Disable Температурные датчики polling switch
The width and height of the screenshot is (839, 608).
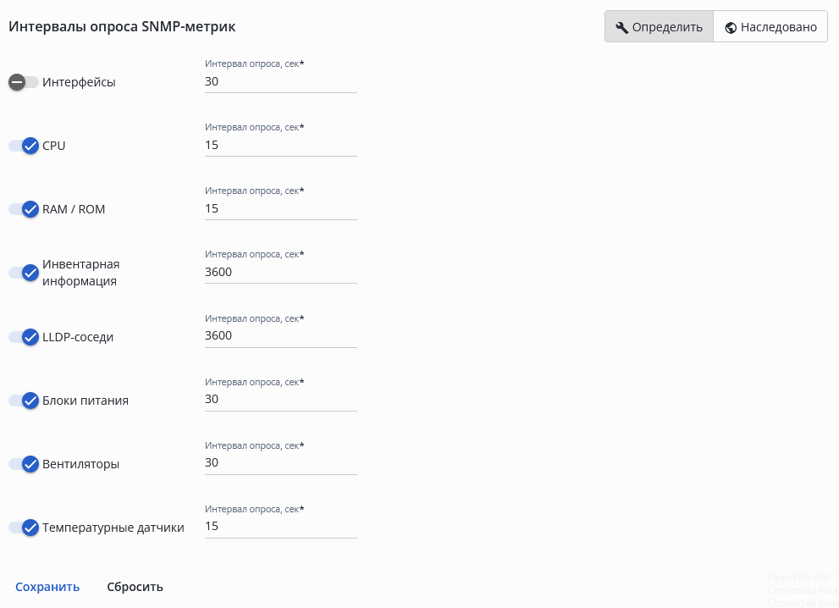(x=24, y=528)
